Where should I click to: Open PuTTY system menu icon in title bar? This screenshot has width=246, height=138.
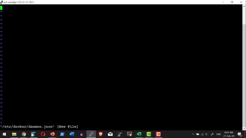[2, 2]
